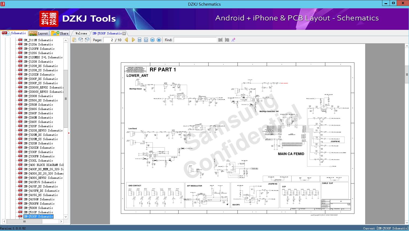This screenshot has width=409, height=231.
Task: Open SM-J415FN_DS Schematic in tree
Action: click(41, 191)
